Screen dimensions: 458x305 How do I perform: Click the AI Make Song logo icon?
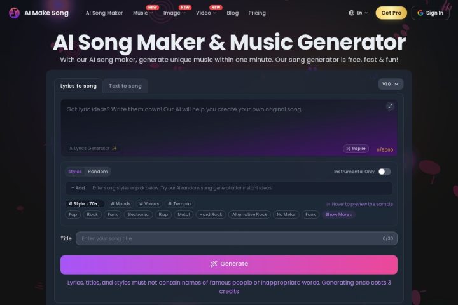coord(14,13)
